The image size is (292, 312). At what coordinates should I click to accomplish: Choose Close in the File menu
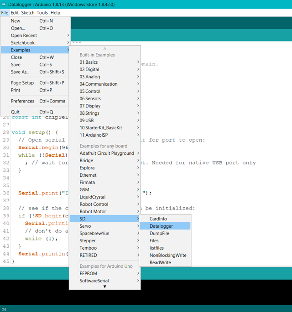[35, 57]
